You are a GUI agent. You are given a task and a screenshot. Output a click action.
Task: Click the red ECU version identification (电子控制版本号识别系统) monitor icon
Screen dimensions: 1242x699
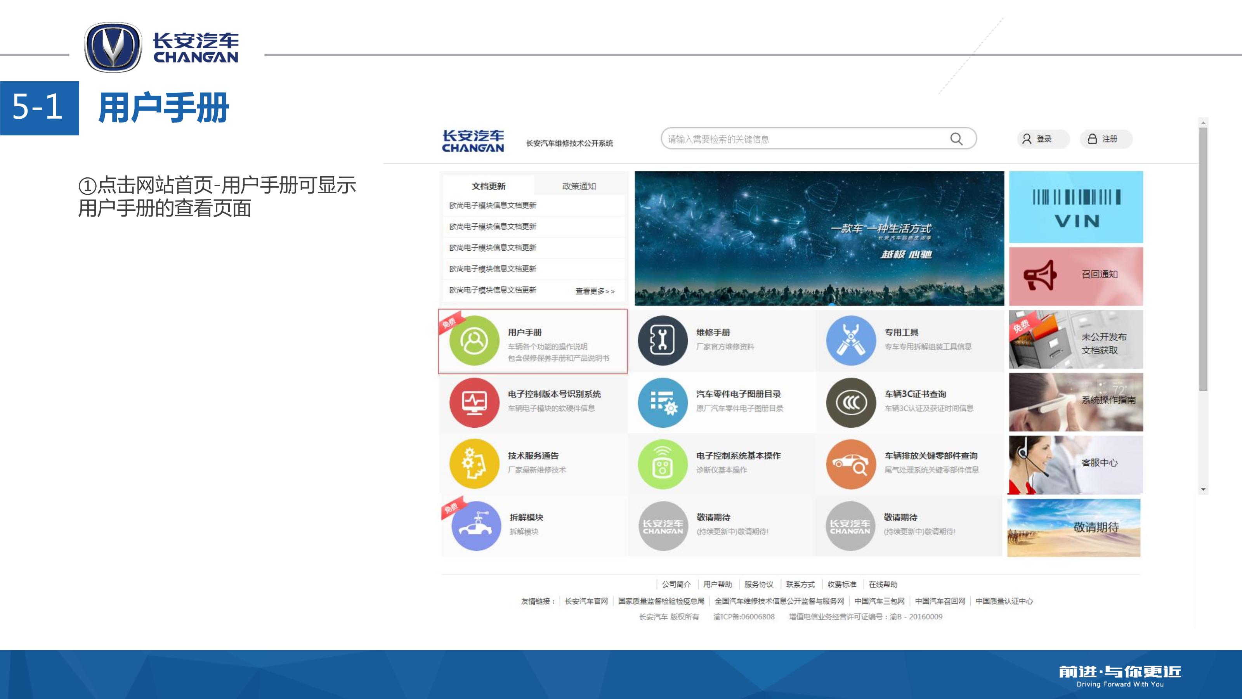point(474,402)
